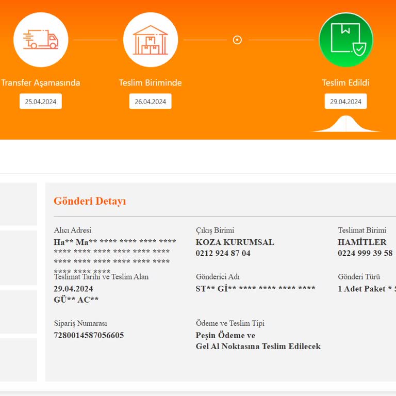The height and width of the screenshot is (396, 396).
Task: Click the KOZA KURUMSAL branch name
Action: [x=235, y=242]
